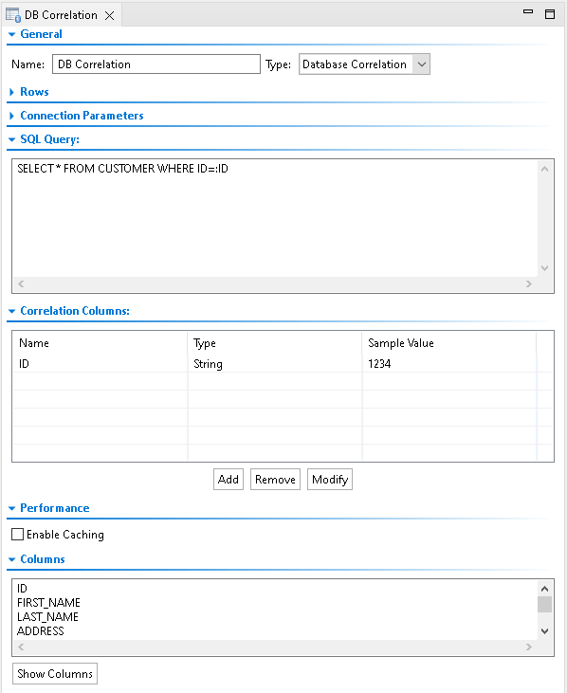Click the Add button
Image resolution: width=567 pixels, height=693 pixels.
(x=229, y=480)
